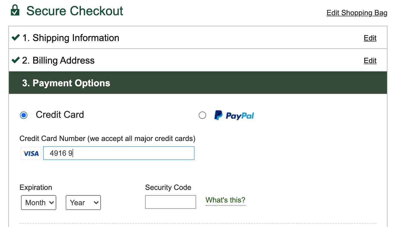Click the checkmark beside Shipping Information
This screenshot has height=227, width=393.
[16, 37]
